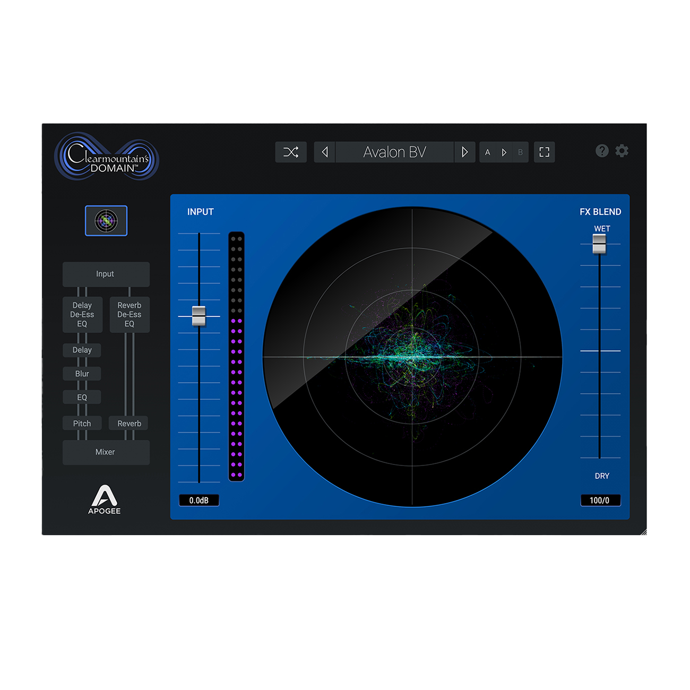Select the visualizer overview thumbnail
The height and width of the screenshot is (690, 690).
point(106,221)
